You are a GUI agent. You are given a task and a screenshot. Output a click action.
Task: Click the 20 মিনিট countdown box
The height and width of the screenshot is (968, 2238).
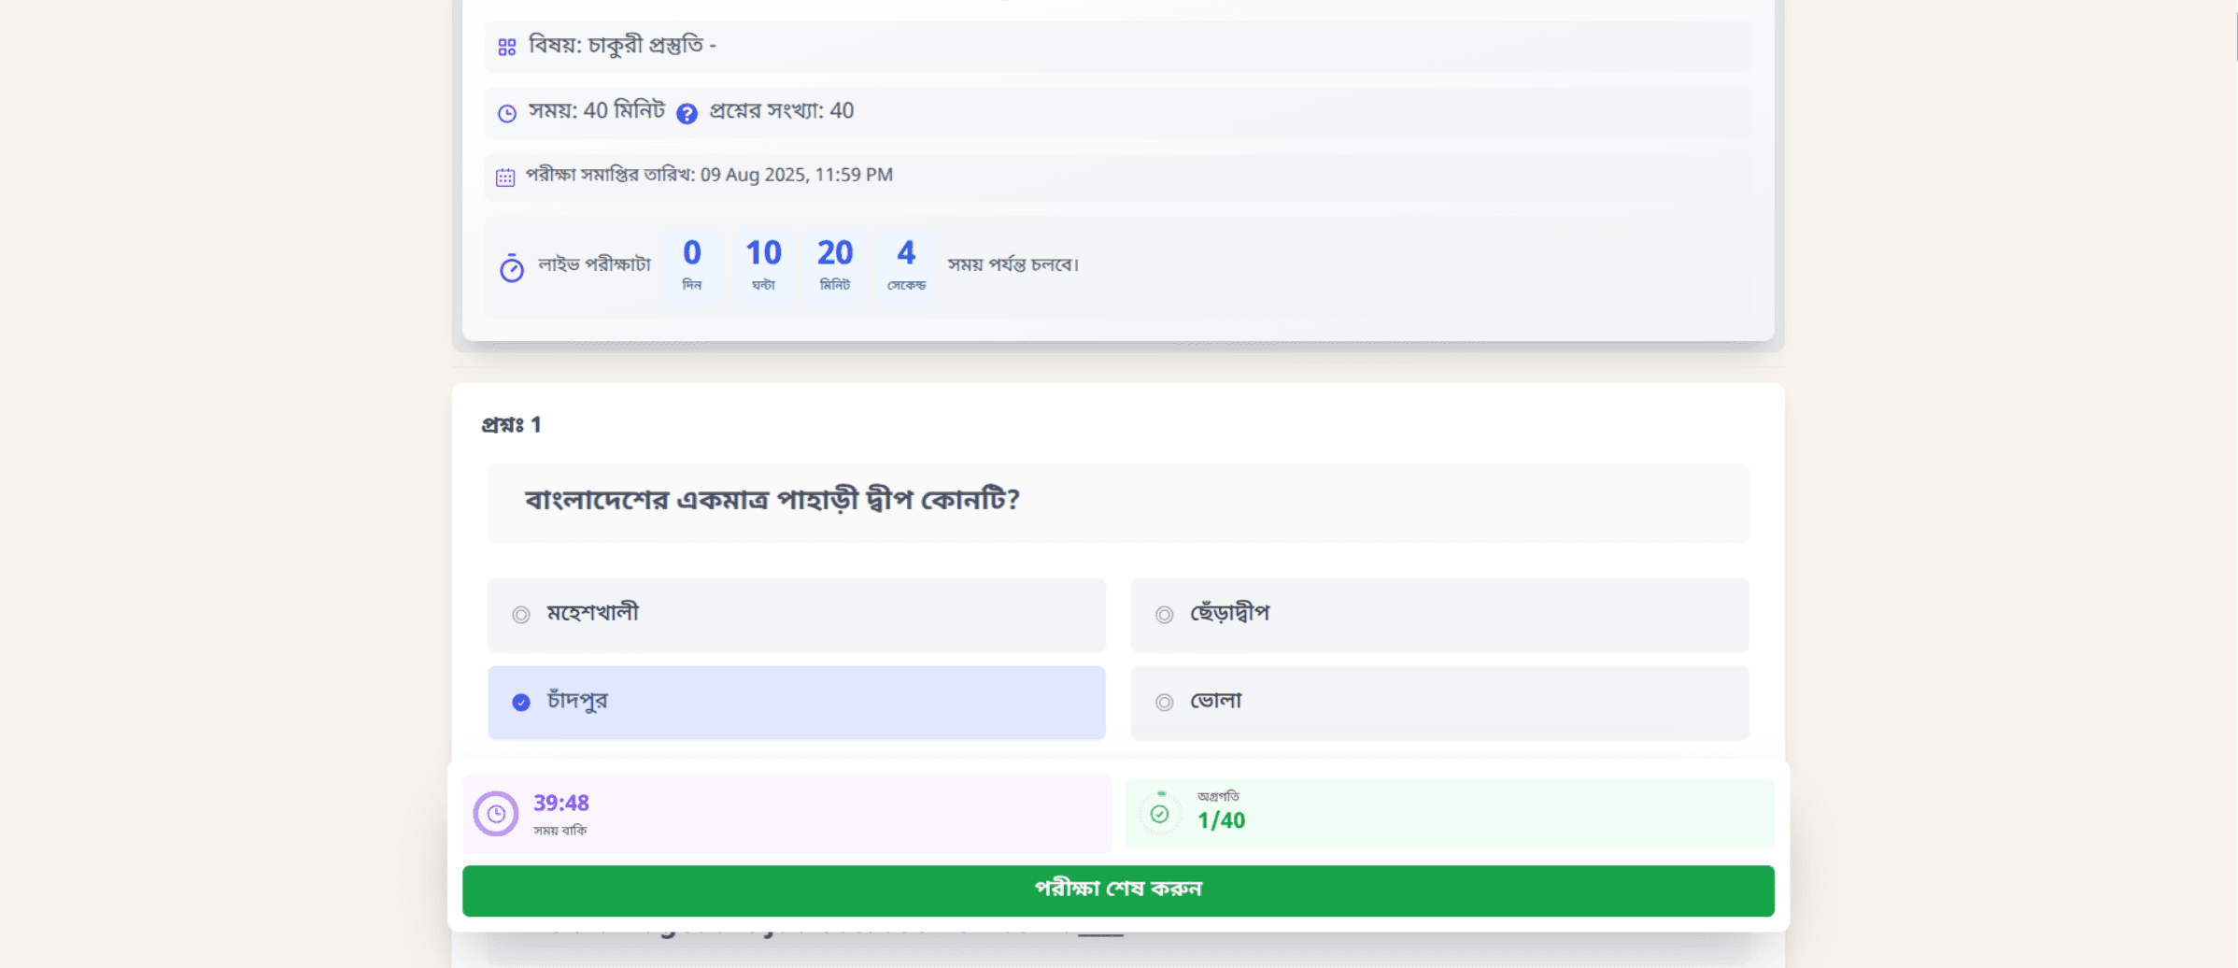click(834, 264)
